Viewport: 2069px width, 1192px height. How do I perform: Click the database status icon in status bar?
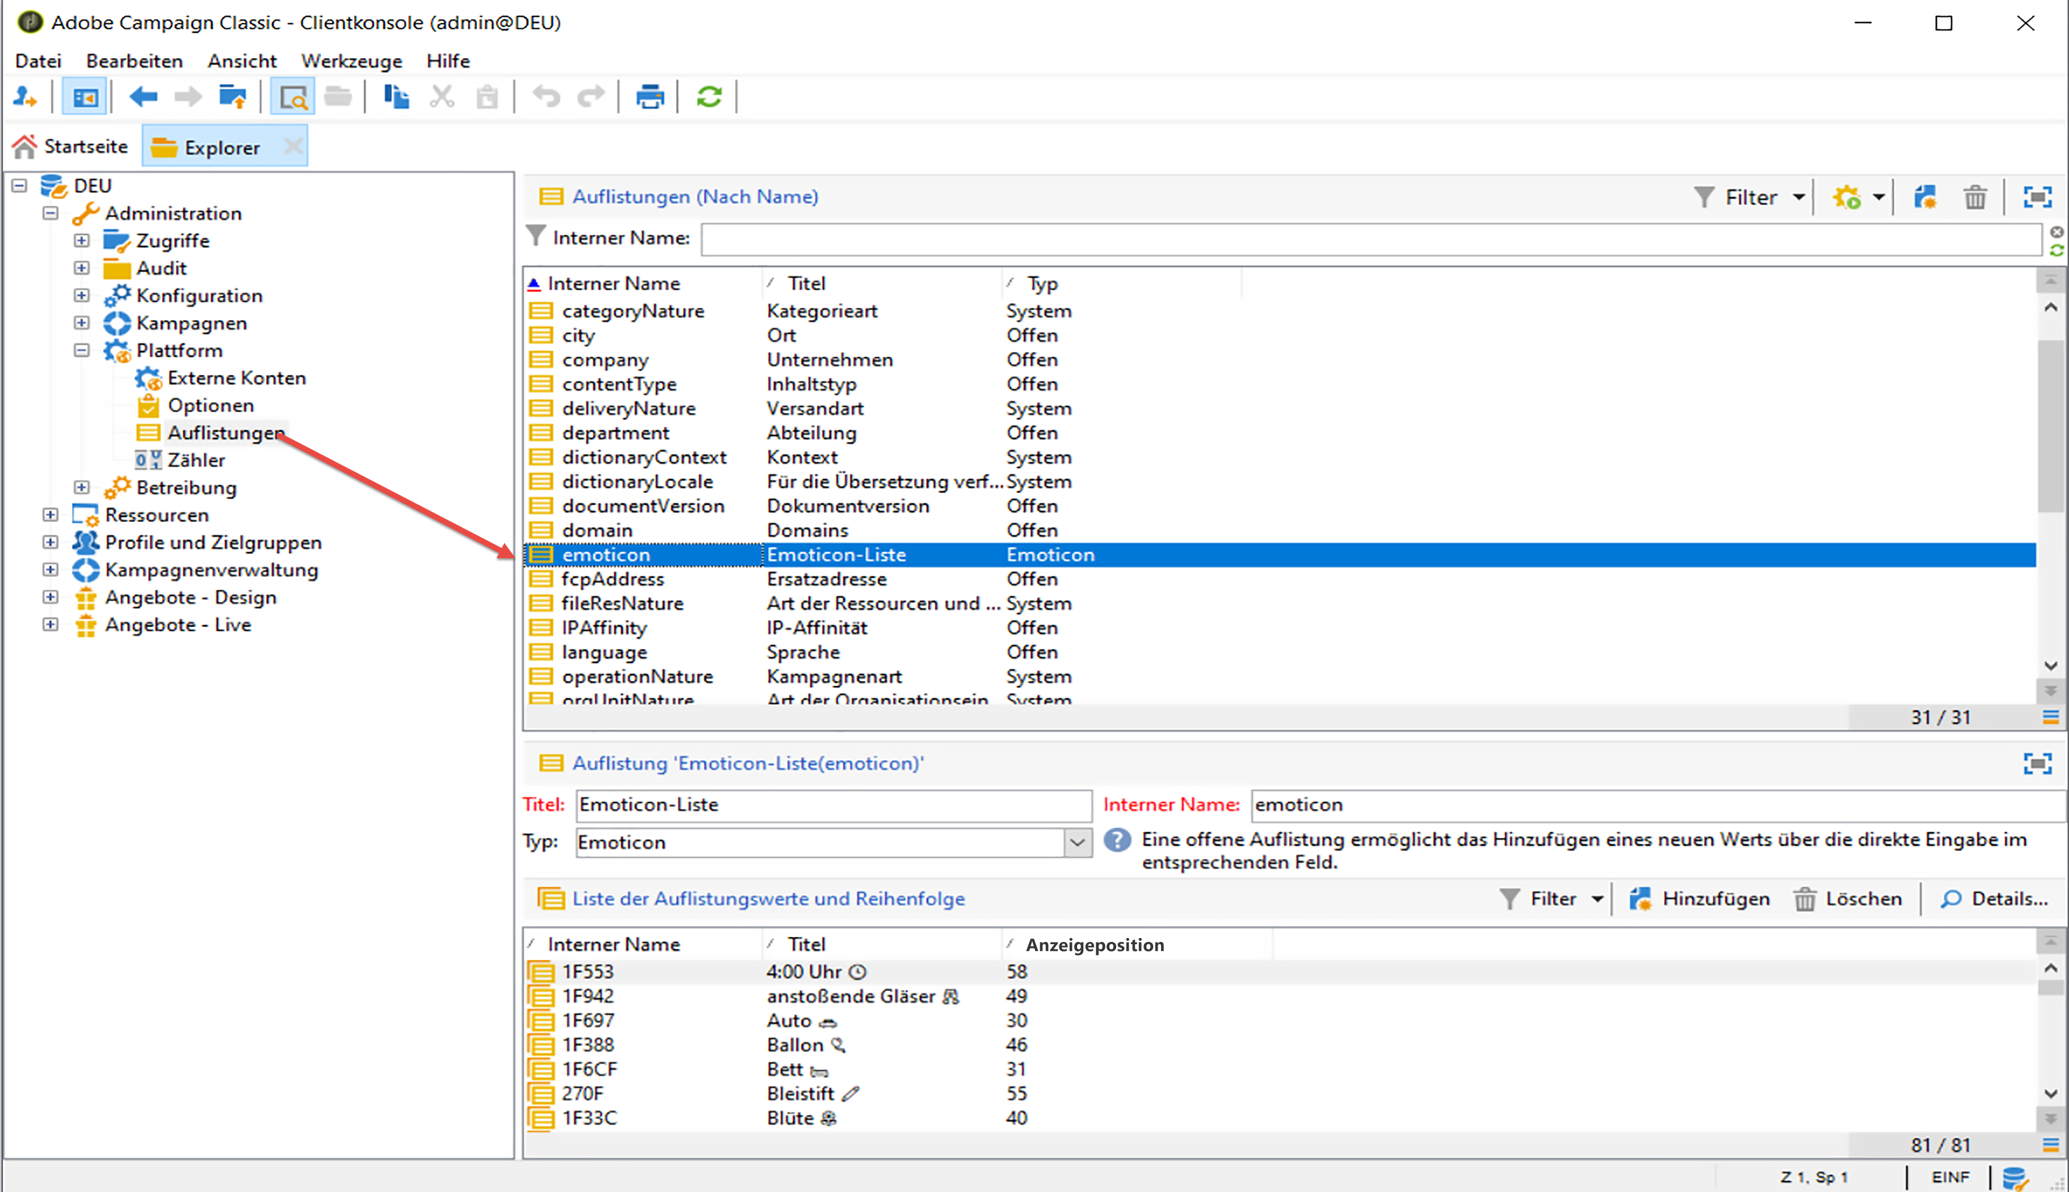tap(2014, 1177)
